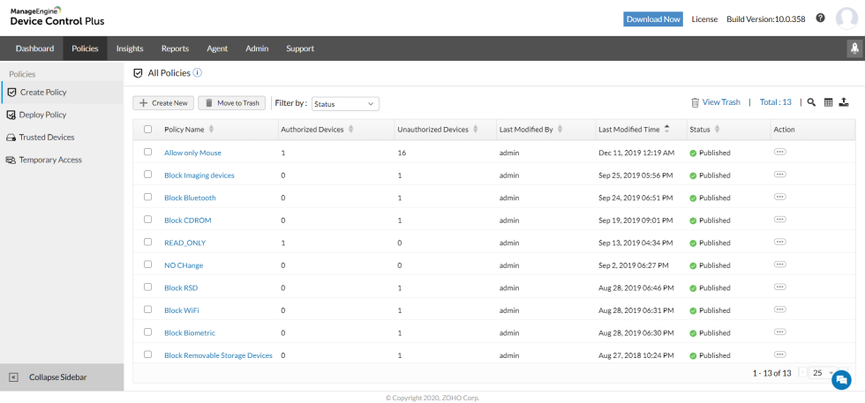Click the search magnifier icon above table
This screenshot has height=403, width=865.
(811, 102)
